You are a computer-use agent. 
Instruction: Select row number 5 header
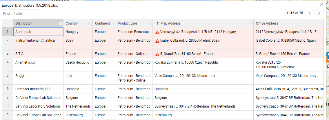8,78
